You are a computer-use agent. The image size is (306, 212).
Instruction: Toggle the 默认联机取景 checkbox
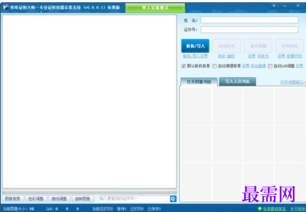tap(184, 66)
